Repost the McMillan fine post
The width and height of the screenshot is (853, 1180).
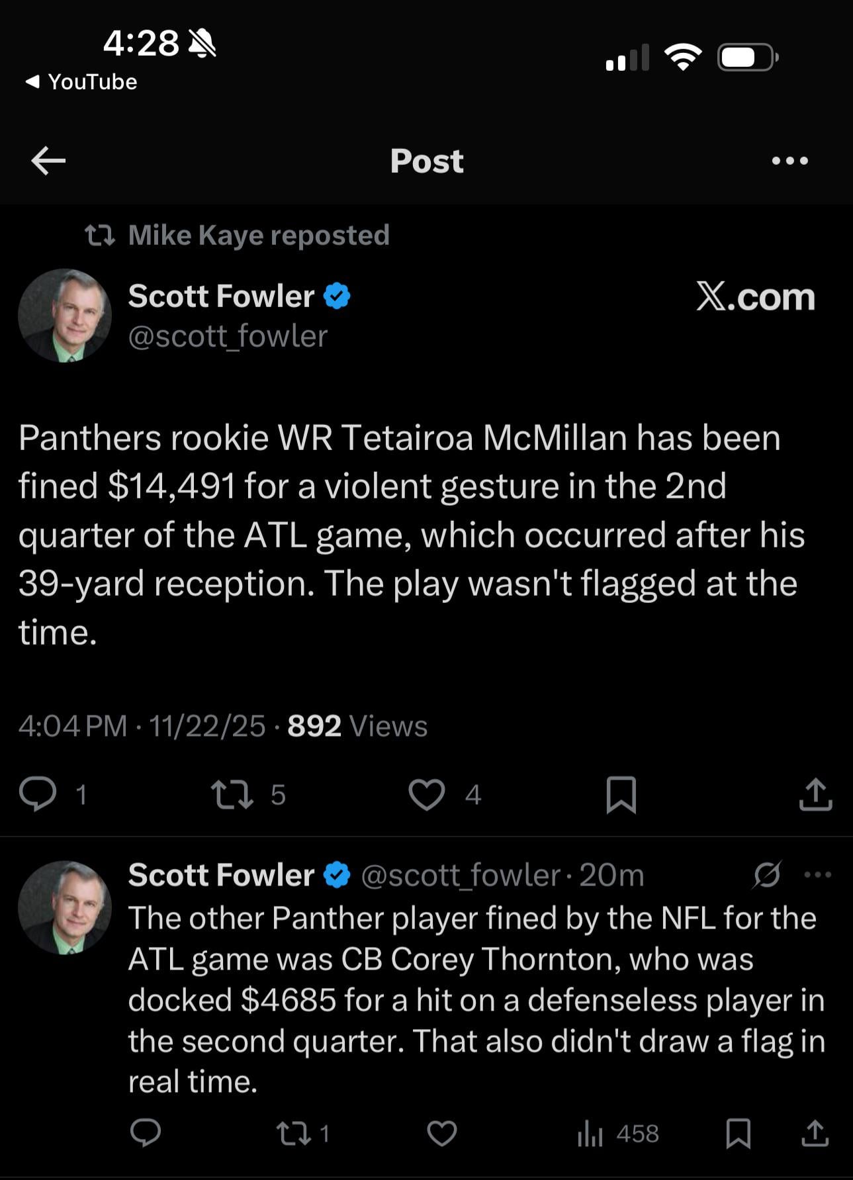[231, 794]
